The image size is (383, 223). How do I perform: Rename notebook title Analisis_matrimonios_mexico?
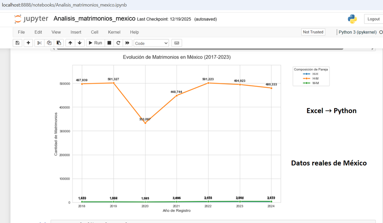94,19
